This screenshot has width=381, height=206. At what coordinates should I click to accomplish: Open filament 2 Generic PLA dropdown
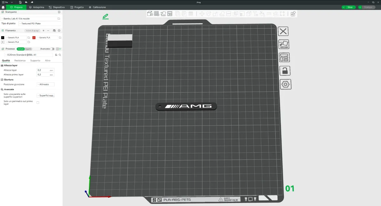click(47, 38)
